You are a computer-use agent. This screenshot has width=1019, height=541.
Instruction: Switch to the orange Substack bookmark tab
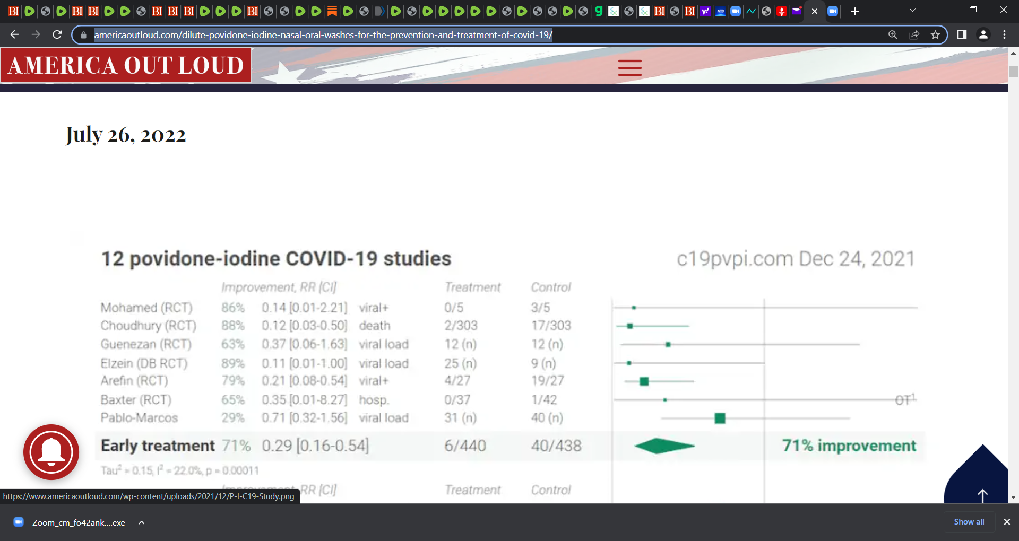click(x=332, y=11)
